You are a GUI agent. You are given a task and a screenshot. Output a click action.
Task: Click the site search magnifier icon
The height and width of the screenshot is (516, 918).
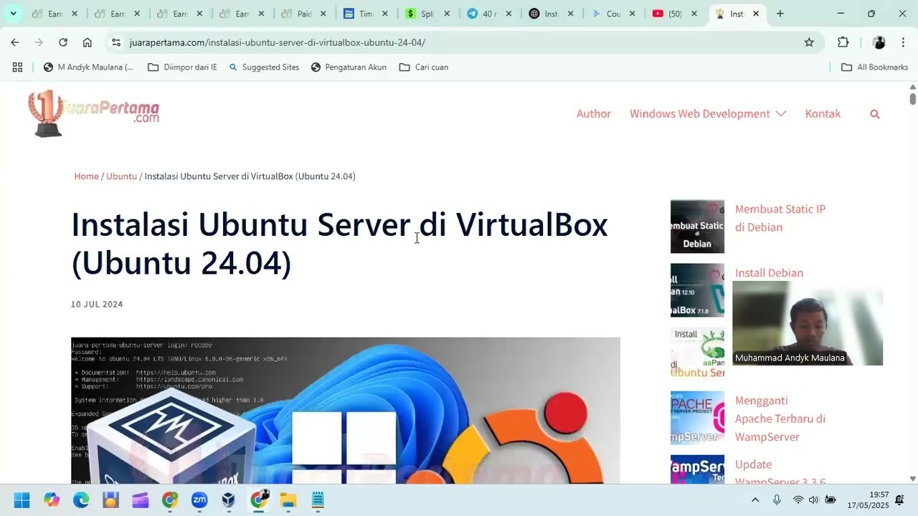874,114
